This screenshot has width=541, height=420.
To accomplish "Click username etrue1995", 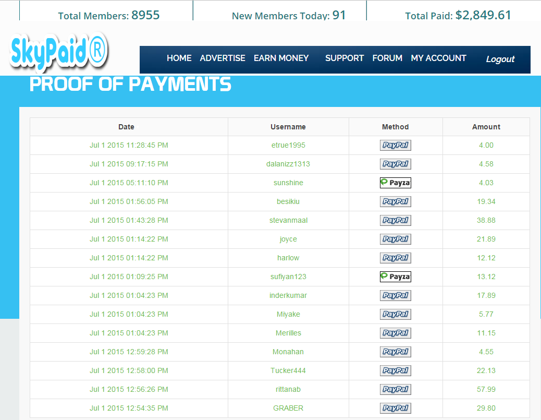I will click(288, 145).
